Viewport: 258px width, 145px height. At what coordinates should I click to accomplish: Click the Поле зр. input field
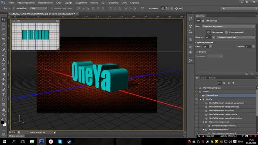208,37
